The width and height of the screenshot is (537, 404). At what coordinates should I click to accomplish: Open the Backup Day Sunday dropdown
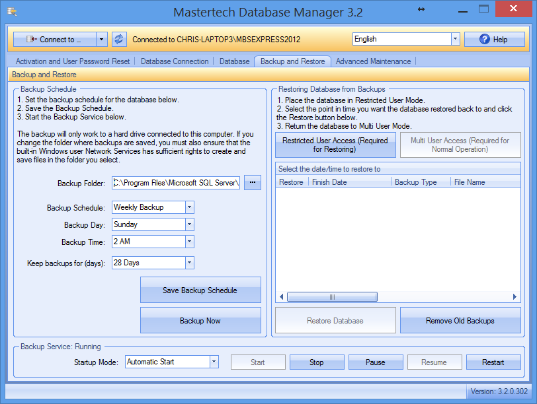(x=190, y=224)
